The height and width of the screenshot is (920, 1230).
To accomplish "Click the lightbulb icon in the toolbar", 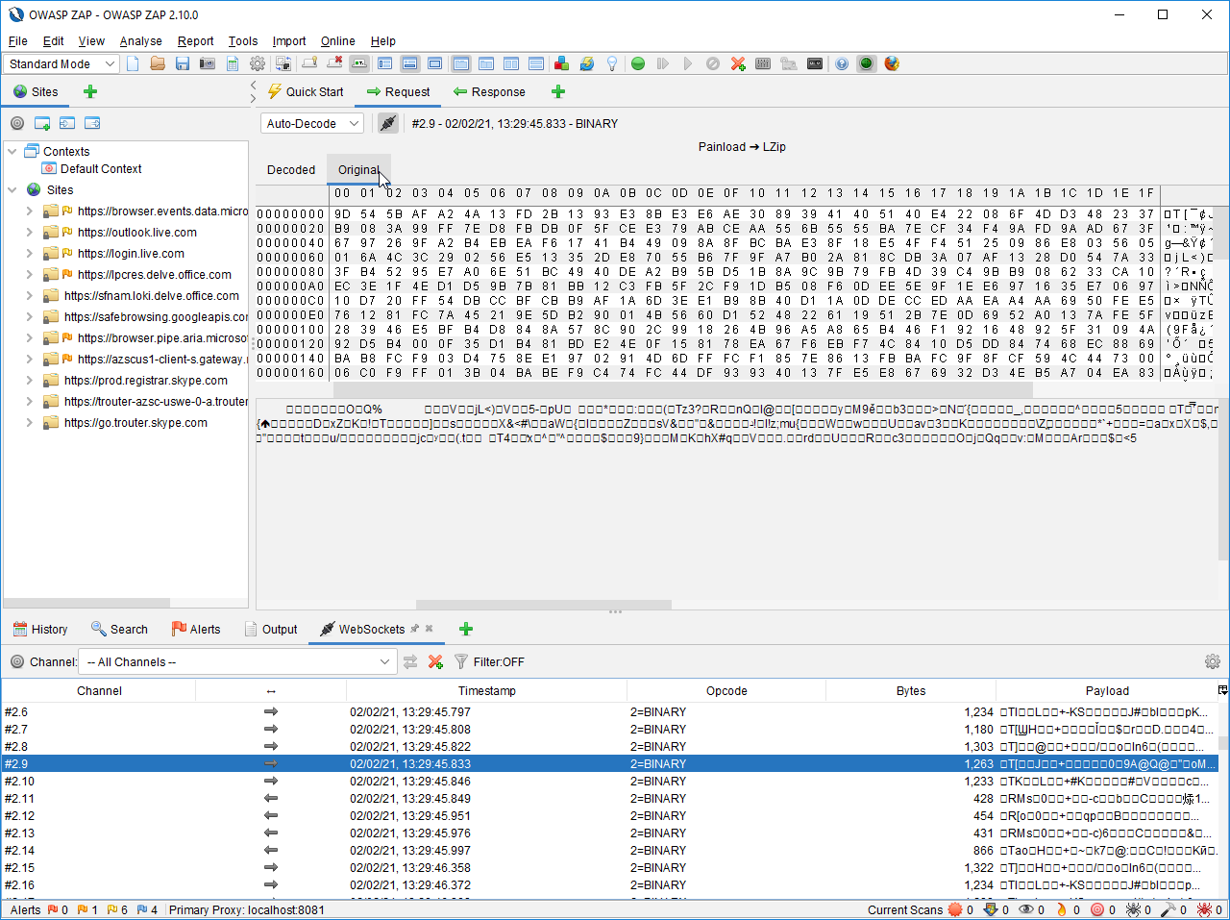I will pos(612,63).
